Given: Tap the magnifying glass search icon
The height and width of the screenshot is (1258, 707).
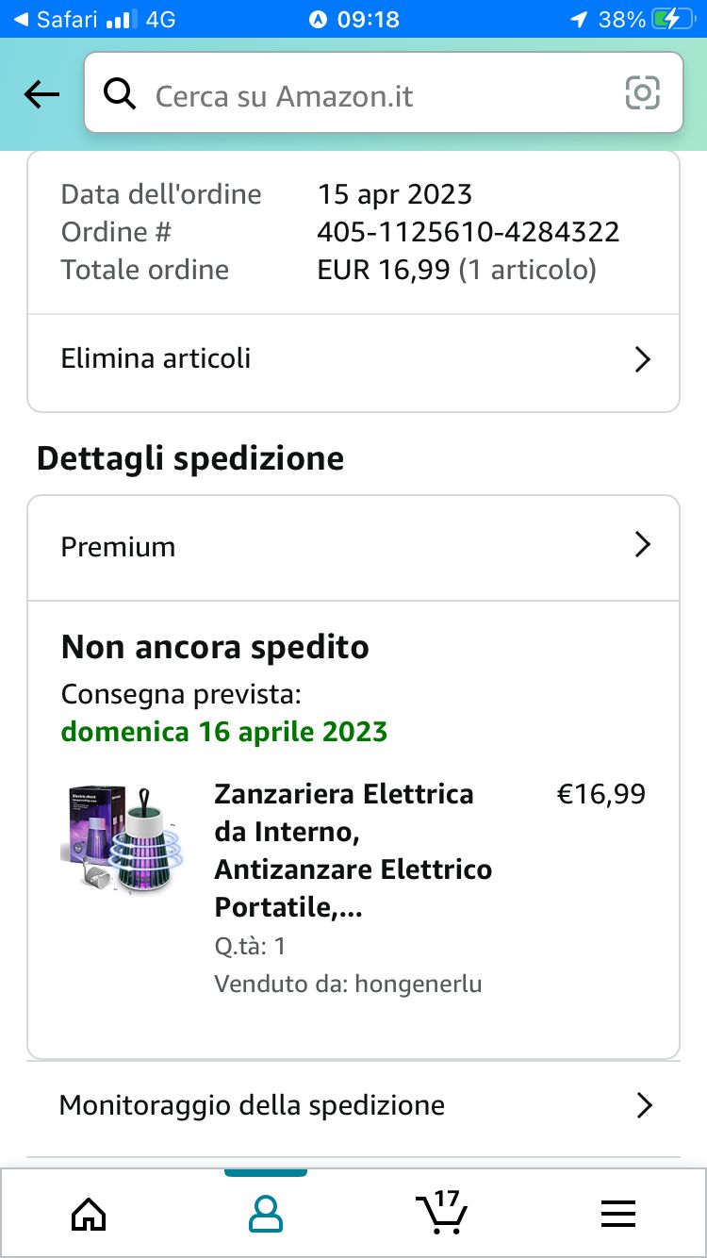Looking at the screenshot, I should (x=120, y=94).
